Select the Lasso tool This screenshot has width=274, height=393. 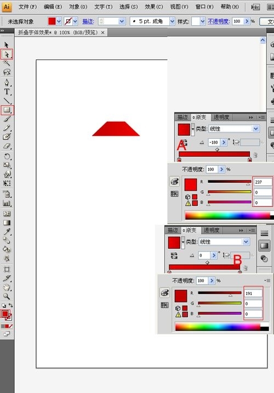click(7, 72)
